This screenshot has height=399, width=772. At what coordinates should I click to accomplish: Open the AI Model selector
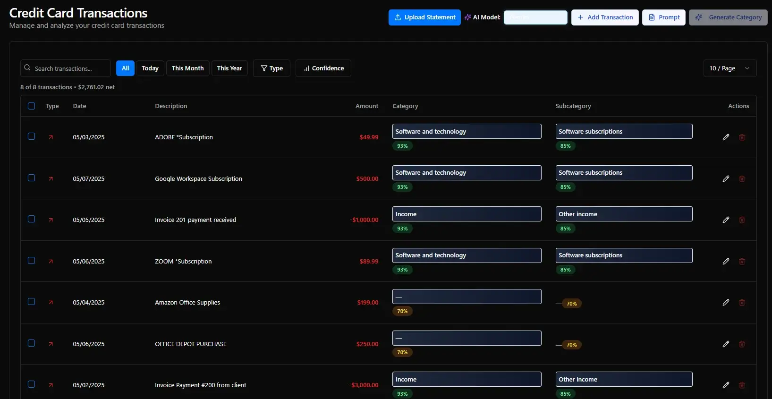[535, 17]
